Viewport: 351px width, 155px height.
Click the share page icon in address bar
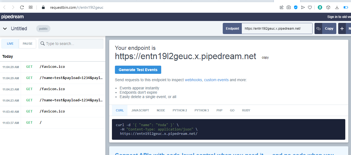coord(282,7)
